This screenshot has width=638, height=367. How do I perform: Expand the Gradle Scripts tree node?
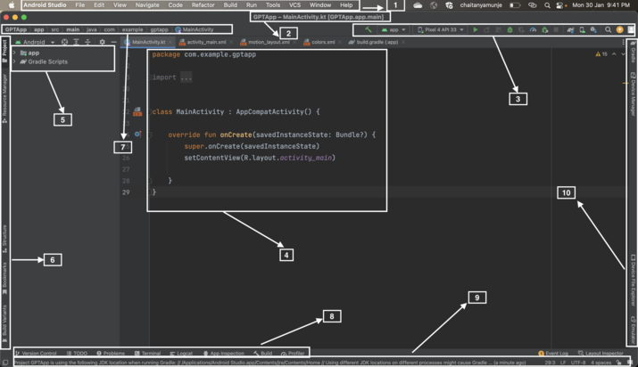click(13, 62)
